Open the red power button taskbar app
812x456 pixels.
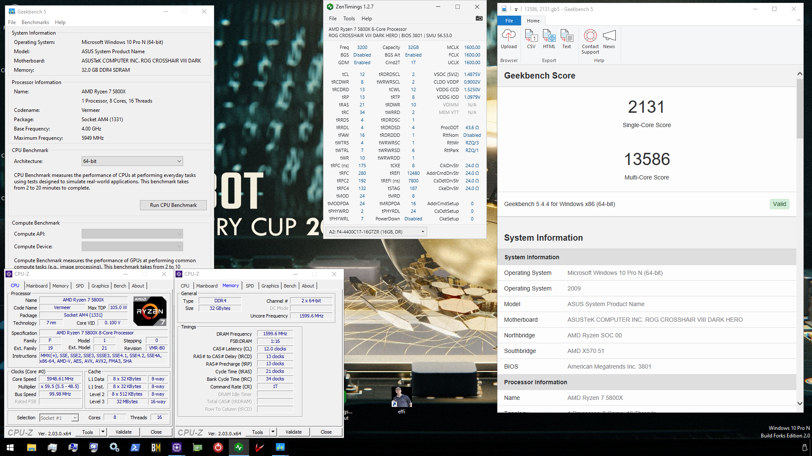(218, 448)
